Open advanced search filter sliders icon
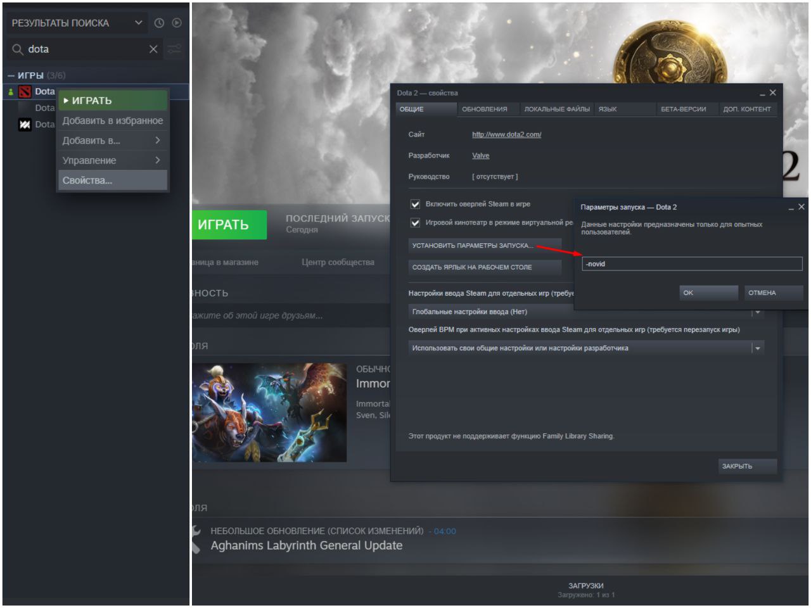Viewport: 811px width, 608px height. [174, 49]
